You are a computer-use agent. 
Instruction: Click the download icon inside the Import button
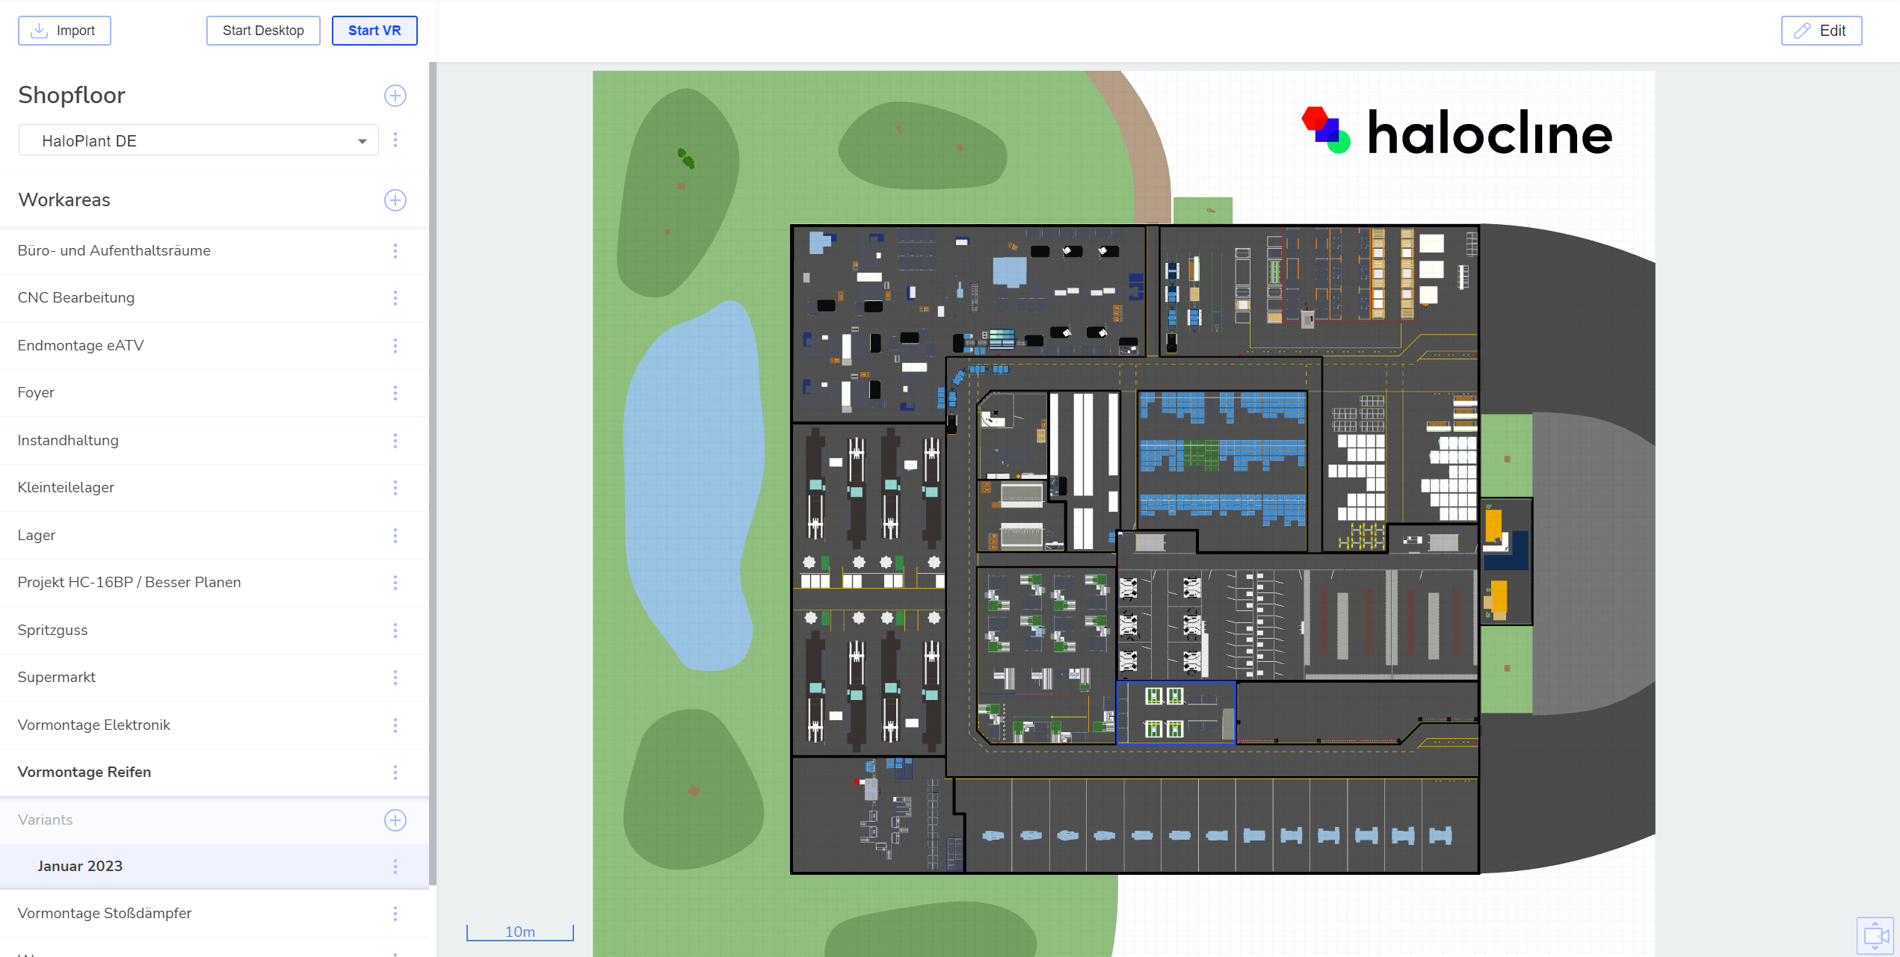38,30
